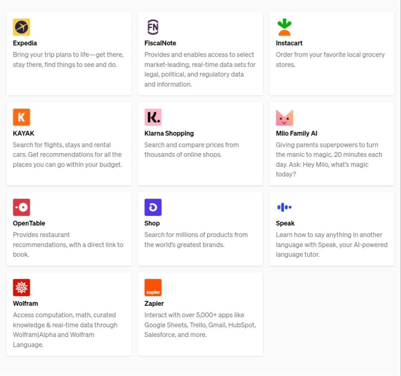Click the Milo Family AI cat icon
Viewport: 401px width, 376px height.
click(x=284, y=118)
